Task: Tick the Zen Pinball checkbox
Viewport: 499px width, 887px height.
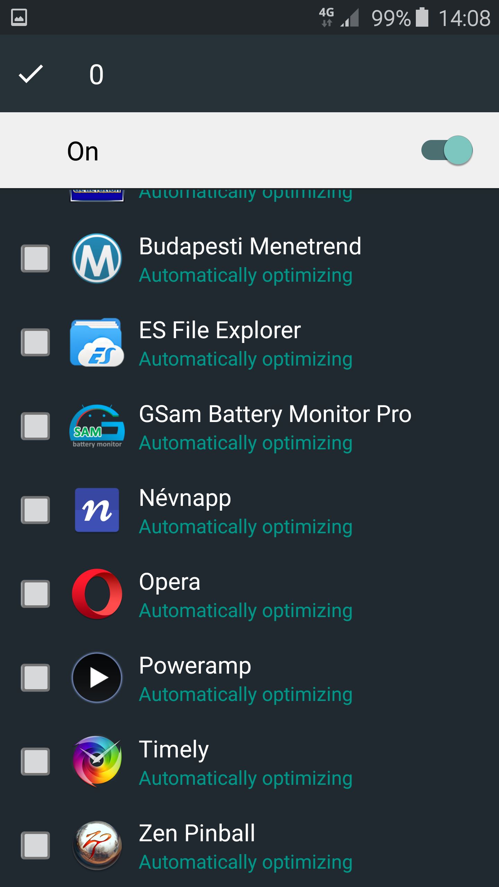Action: click(35, 845)
